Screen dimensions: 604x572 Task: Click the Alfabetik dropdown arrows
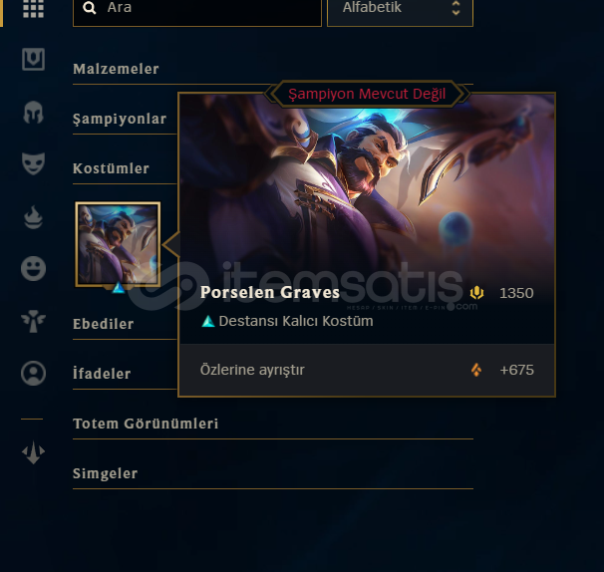(455, 8)
